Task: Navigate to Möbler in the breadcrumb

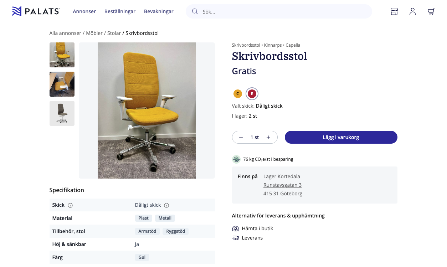Action: (94, 33)
